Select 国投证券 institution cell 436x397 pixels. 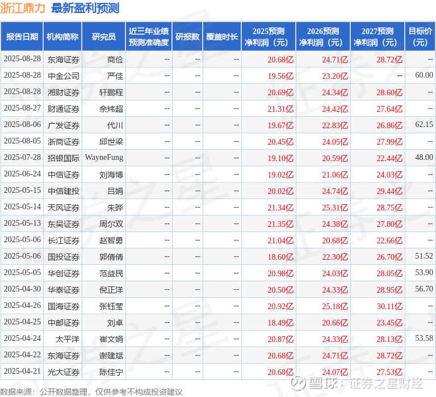64,257
